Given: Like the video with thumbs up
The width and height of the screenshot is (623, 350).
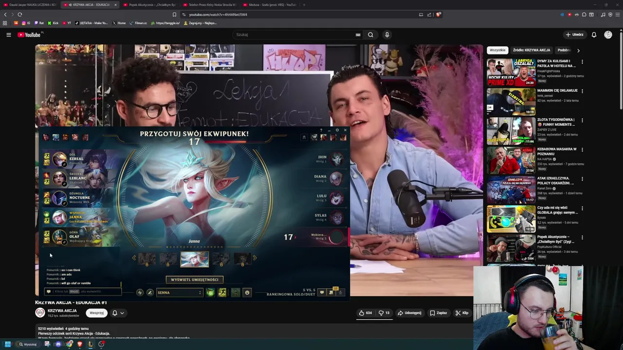Looking at the screenshot, I should click(366, 313).
